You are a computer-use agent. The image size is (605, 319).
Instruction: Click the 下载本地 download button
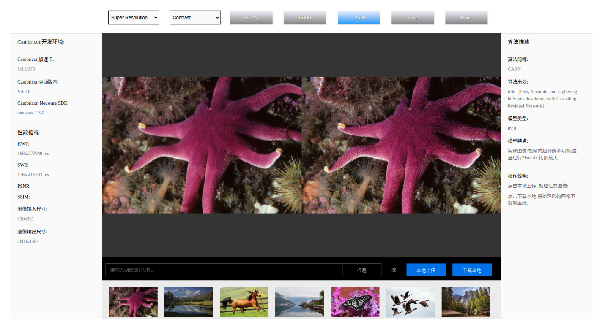(472, 270)
